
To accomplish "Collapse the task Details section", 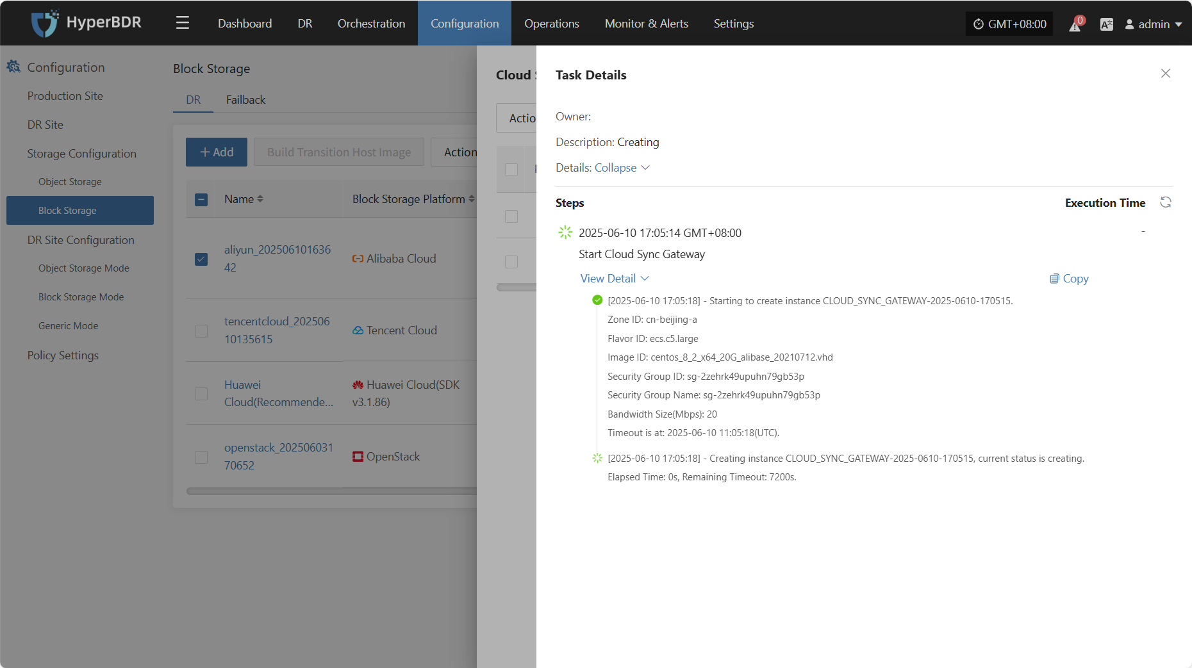I will (622, 168).
